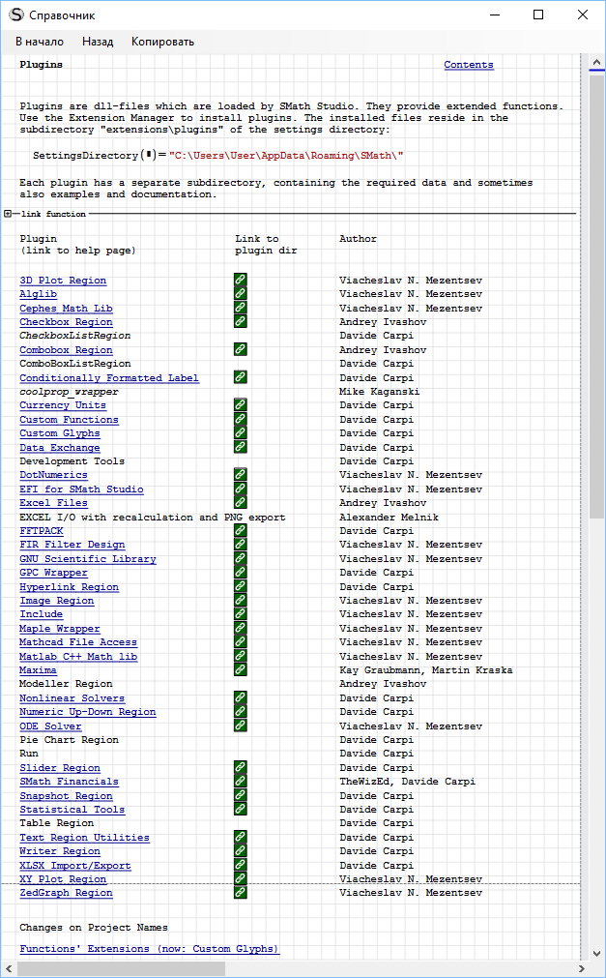Open the Numeric Up-Down Region link
Viewport: 606px width, 978px height.
coord(87,712)
